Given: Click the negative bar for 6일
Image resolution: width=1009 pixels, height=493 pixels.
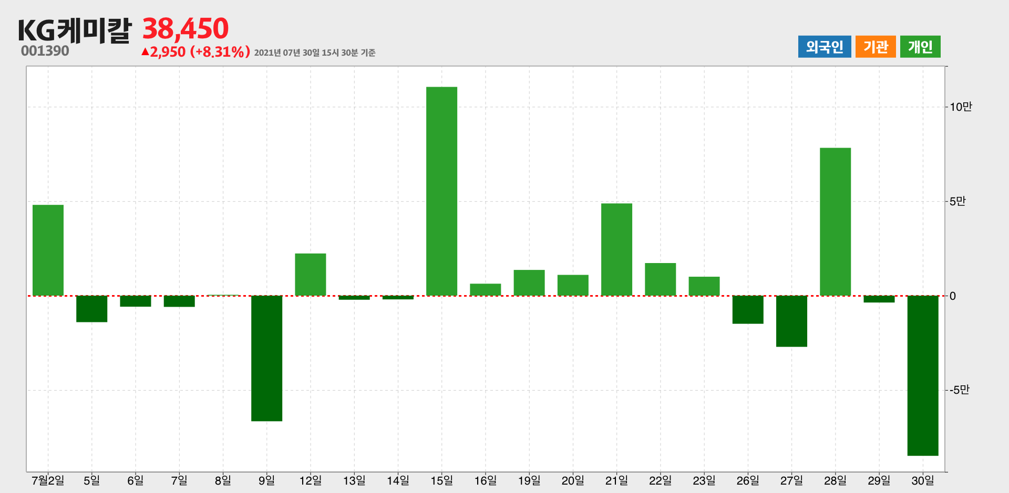Looking at the screenshot, I should point(135,301).
